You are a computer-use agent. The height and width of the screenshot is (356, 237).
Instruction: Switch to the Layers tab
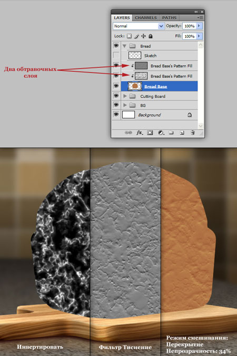(122, 18)
